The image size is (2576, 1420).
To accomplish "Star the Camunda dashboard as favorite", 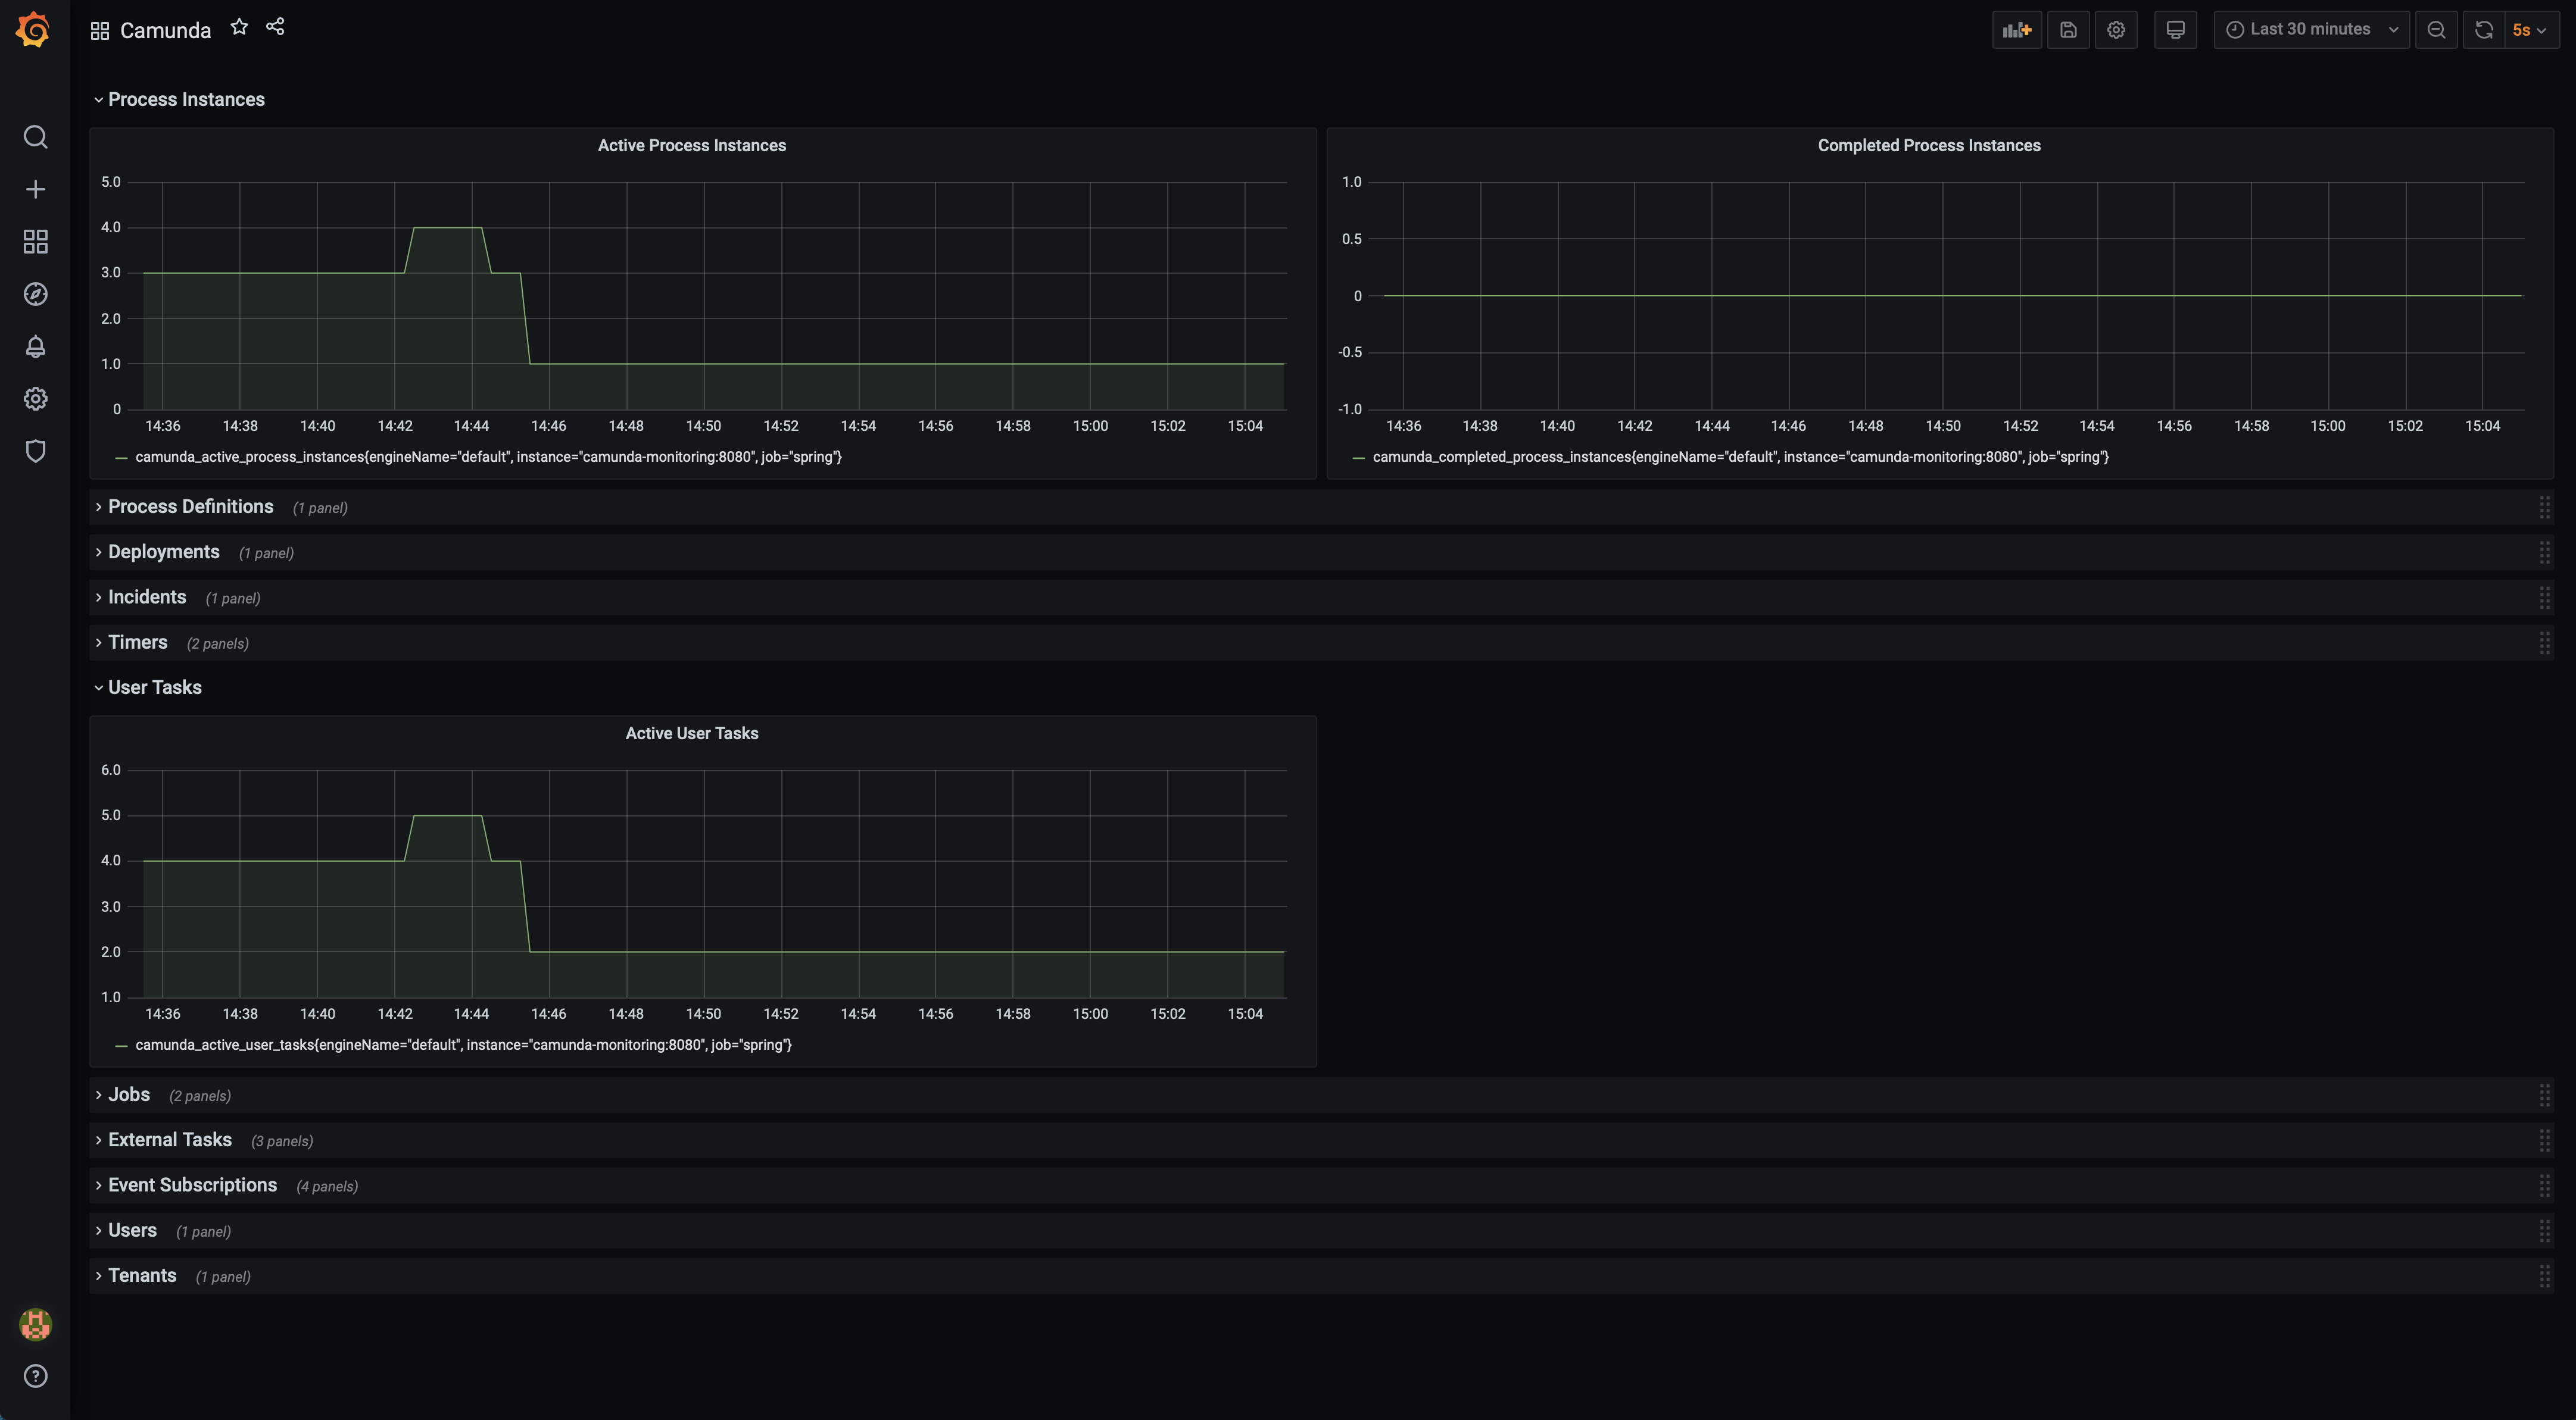I will pos(239,28).
